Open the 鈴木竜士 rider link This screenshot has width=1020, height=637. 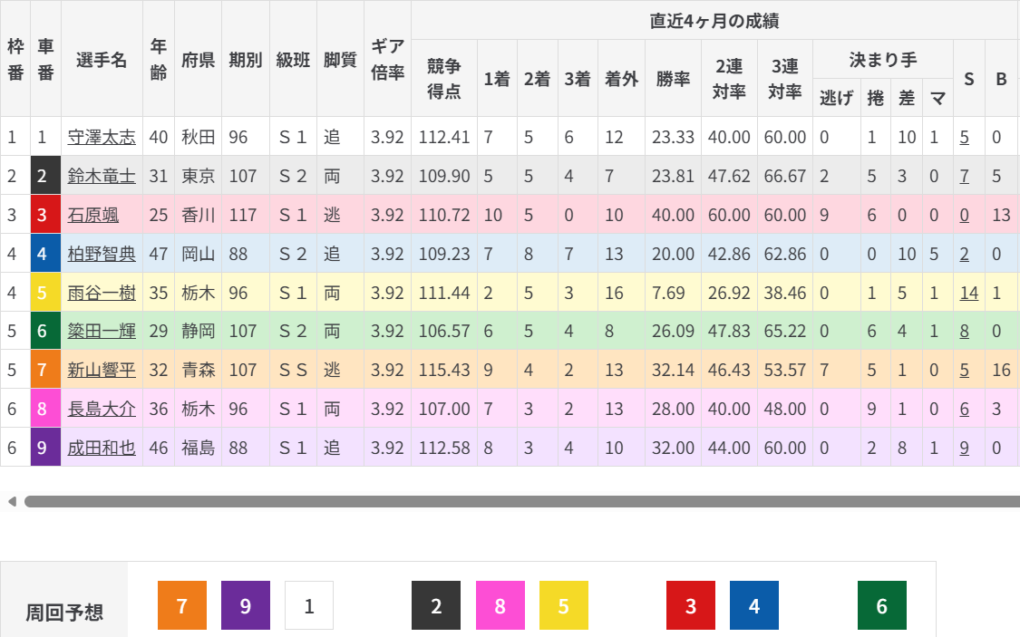[x=102, y=176]
